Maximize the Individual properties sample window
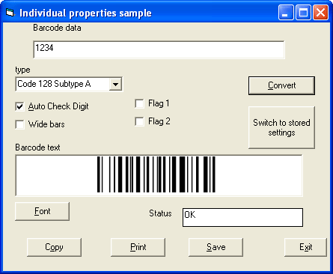The height and width of the screenshot is (274, 333). (x=303, y=12)
